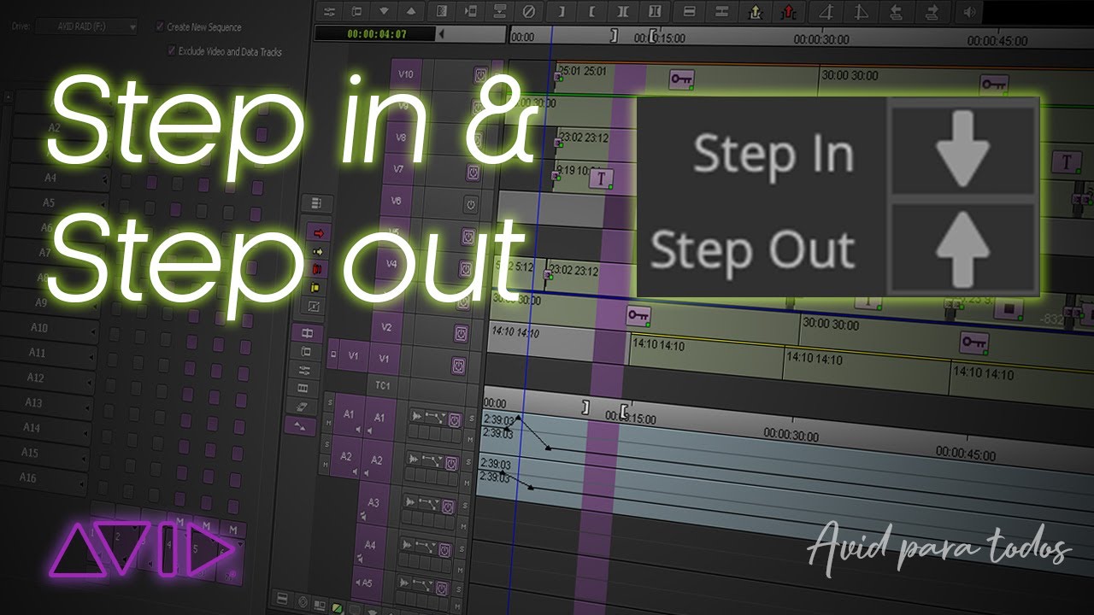Select red Lift/Overwrite segment arrow in Smart Tool
The height and width of the screenshot is (615, 1094).
[x=318, y=232]
